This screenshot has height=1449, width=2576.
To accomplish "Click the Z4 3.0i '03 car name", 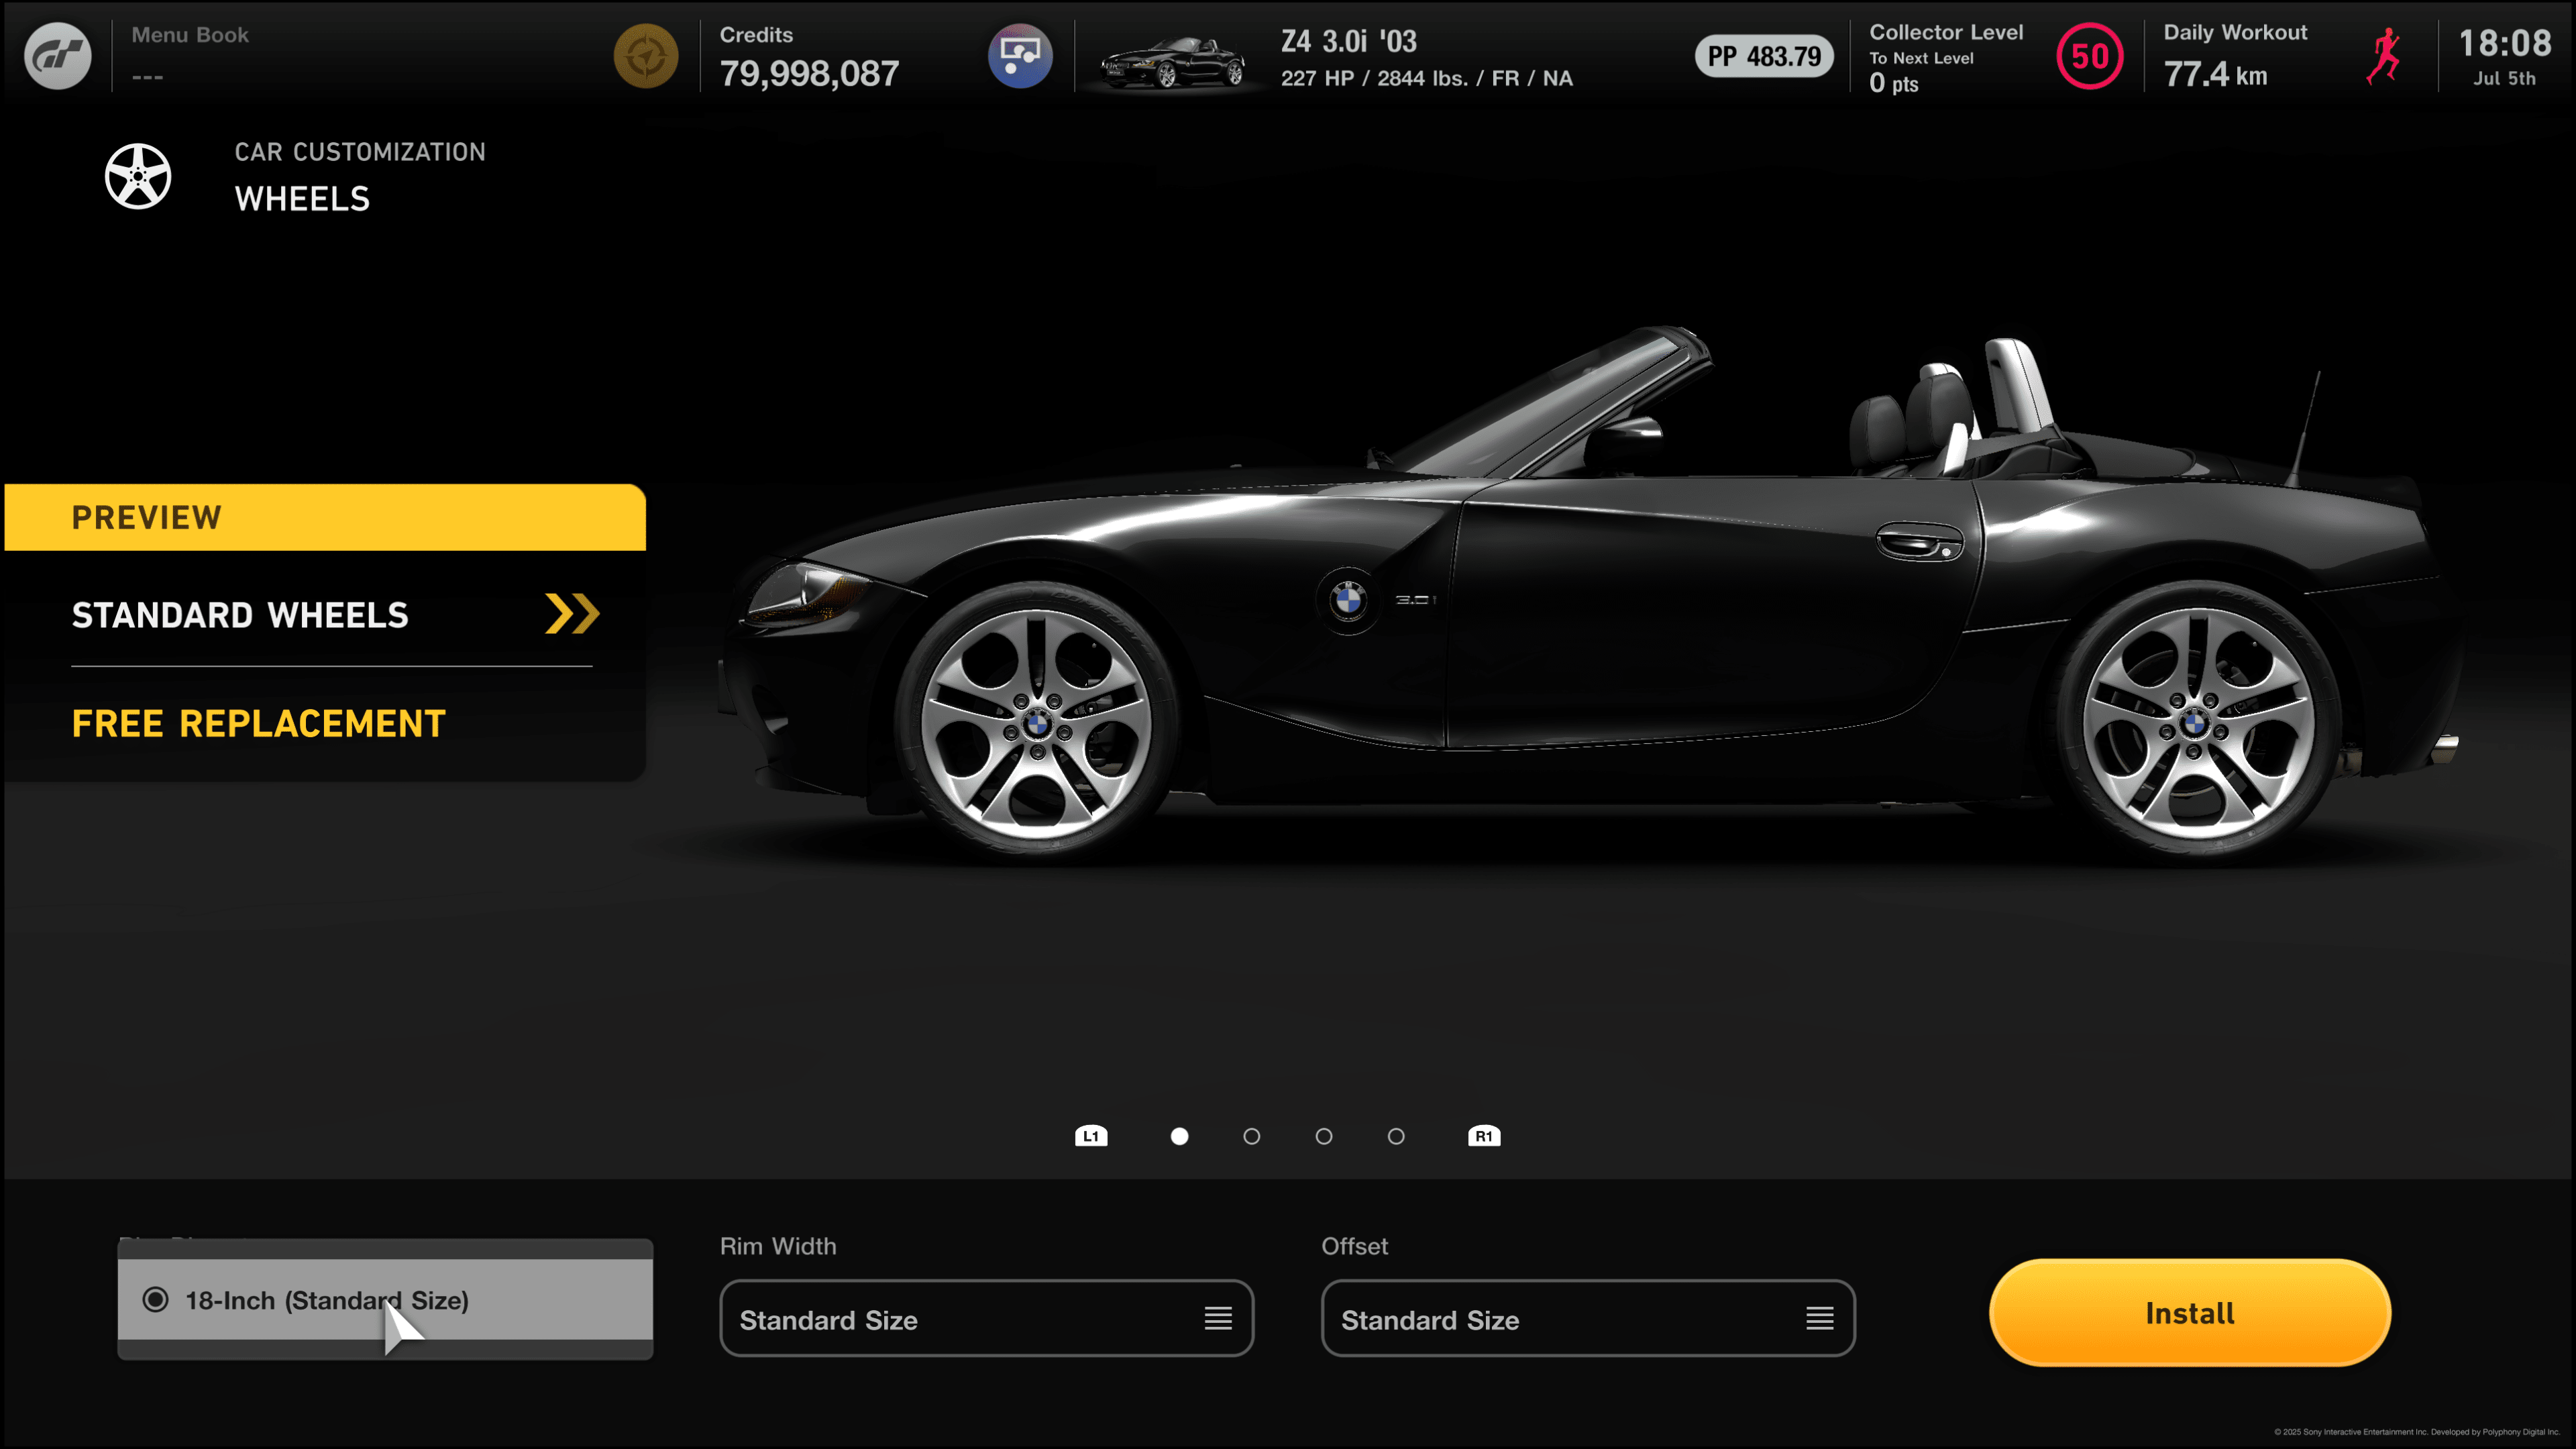I will coord(1349,41).
